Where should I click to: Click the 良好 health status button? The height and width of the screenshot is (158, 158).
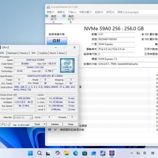57,41
